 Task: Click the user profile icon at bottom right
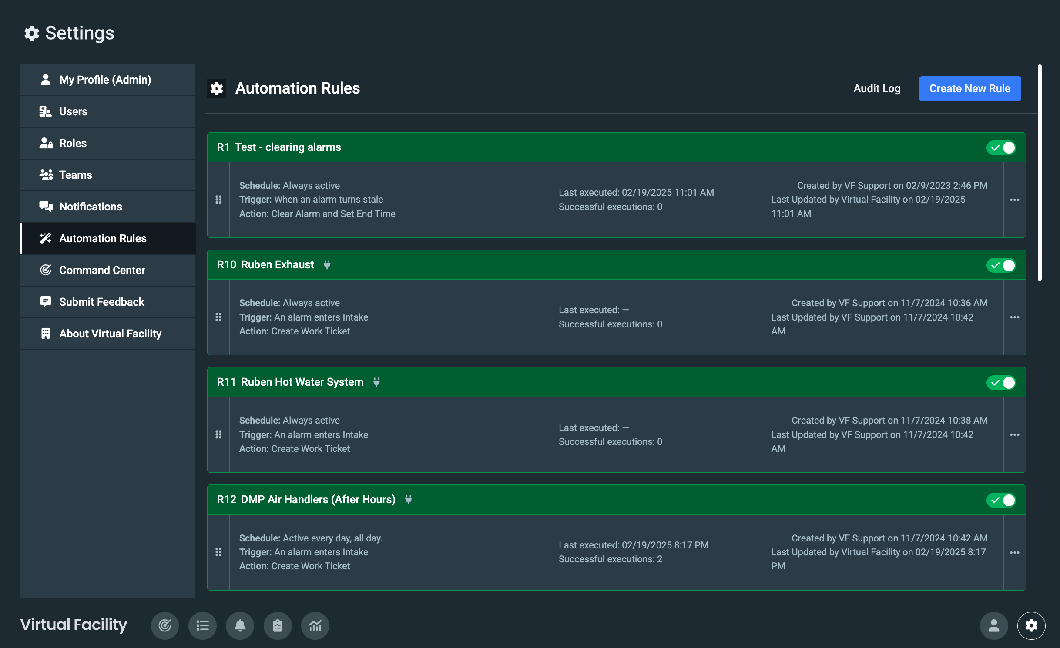click(x=994, y=626)
